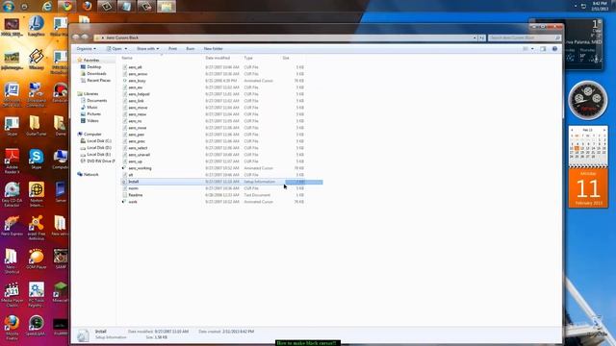
Task: Toggle the preview pane button
Action: pos(543,49)
